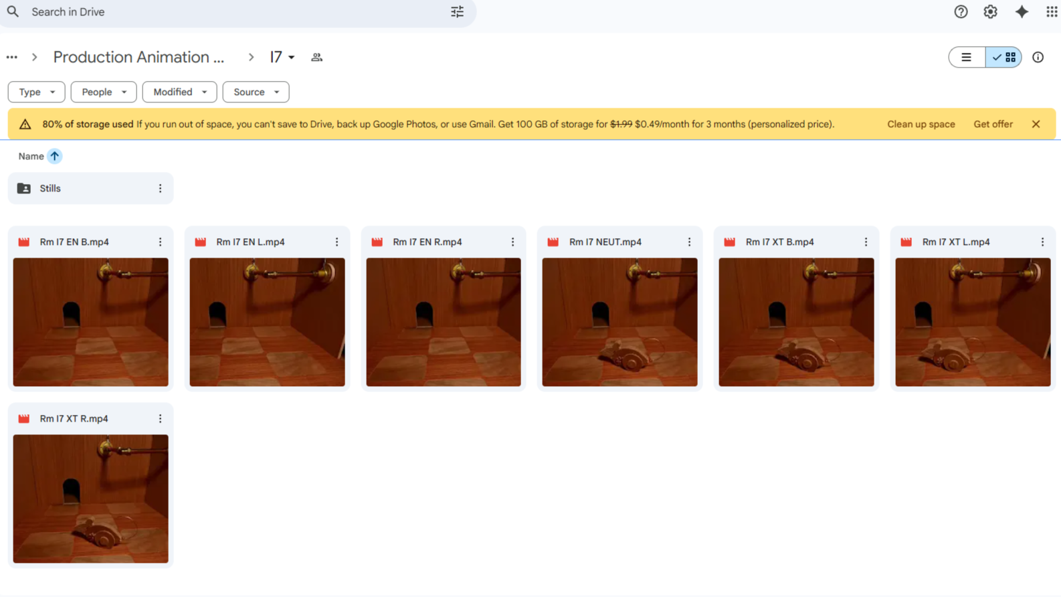This screenshot has height=597, width=1061.
Task: Click the shared folder people icon
Action: pos(317,58)
